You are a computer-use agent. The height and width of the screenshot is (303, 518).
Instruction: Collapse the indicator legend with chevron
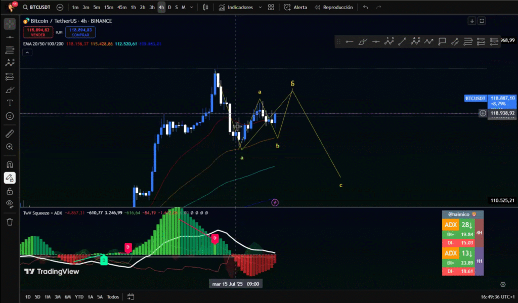click(27, 53)
